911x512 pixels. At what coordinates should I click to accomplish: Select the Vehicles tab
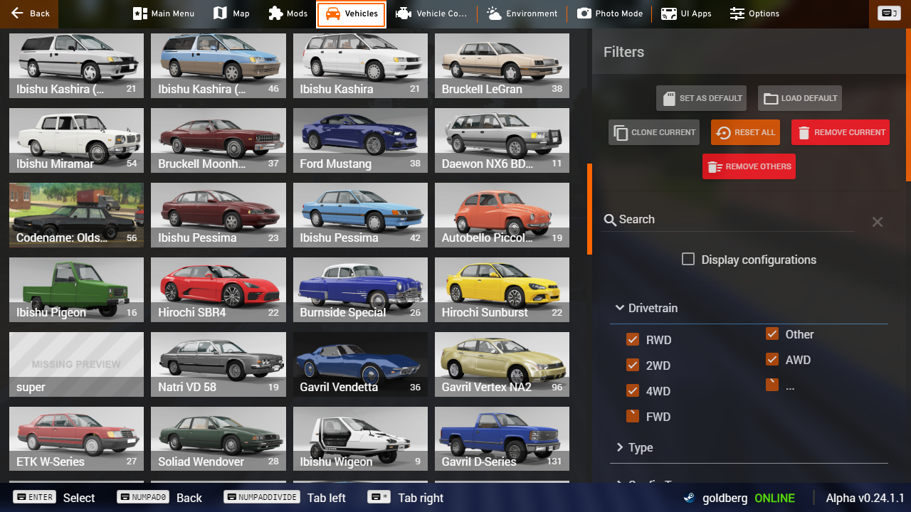tap(352, 14)
